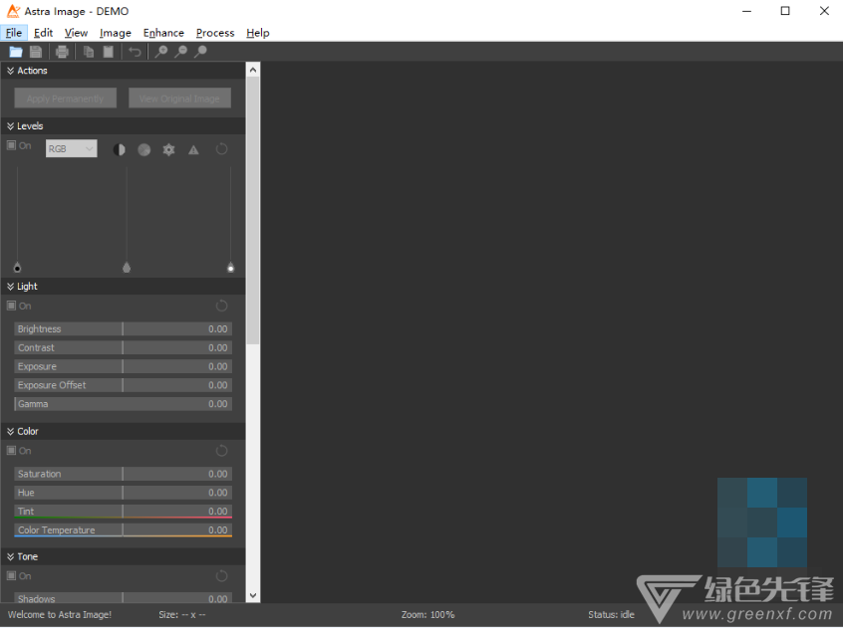Collapse the Light section
This screenshot has height=628, width=843.
point(10,287)
